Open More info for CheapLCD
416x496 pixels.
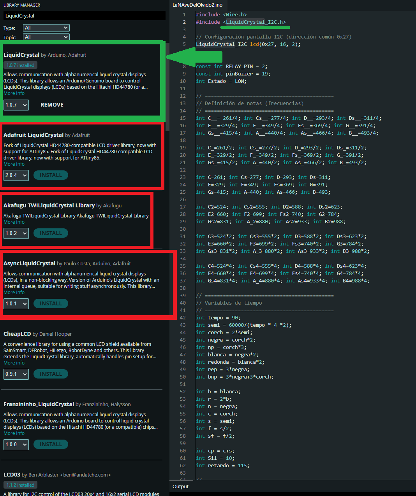pyautogui.click(x=14, y=363)
